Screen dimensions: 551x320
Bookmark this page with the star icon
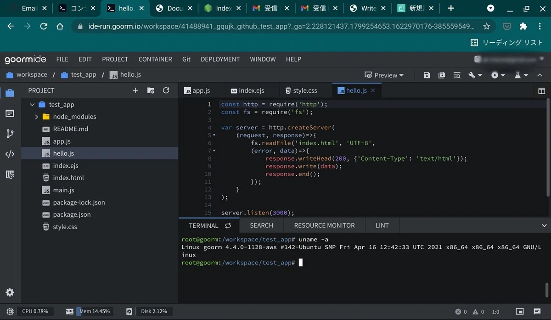[487, 26]
